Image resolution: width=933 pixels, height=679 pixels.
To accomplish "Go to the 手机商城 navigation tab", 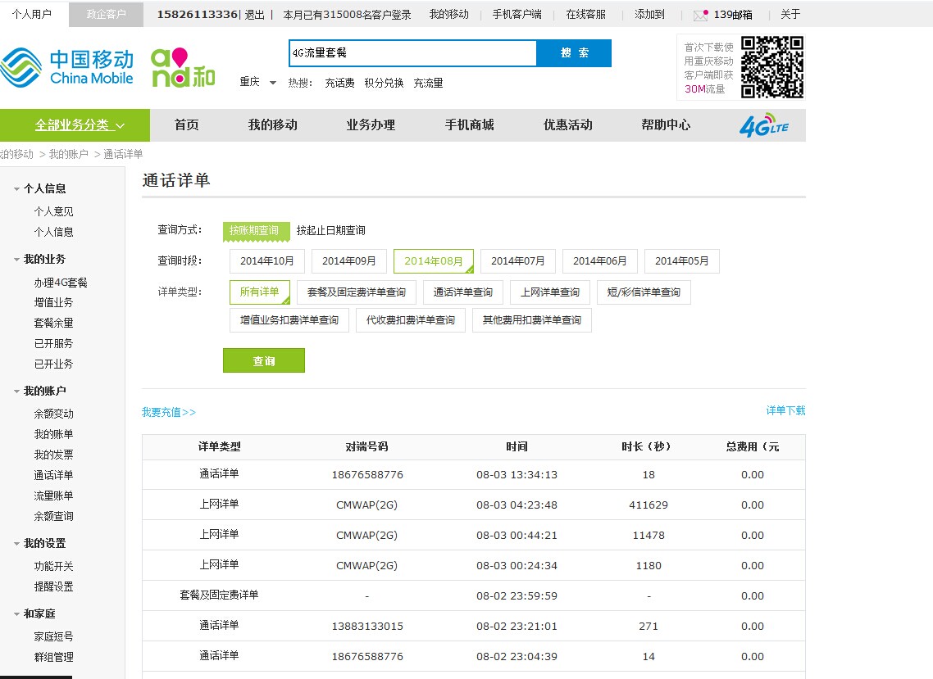I will point(469,125).
